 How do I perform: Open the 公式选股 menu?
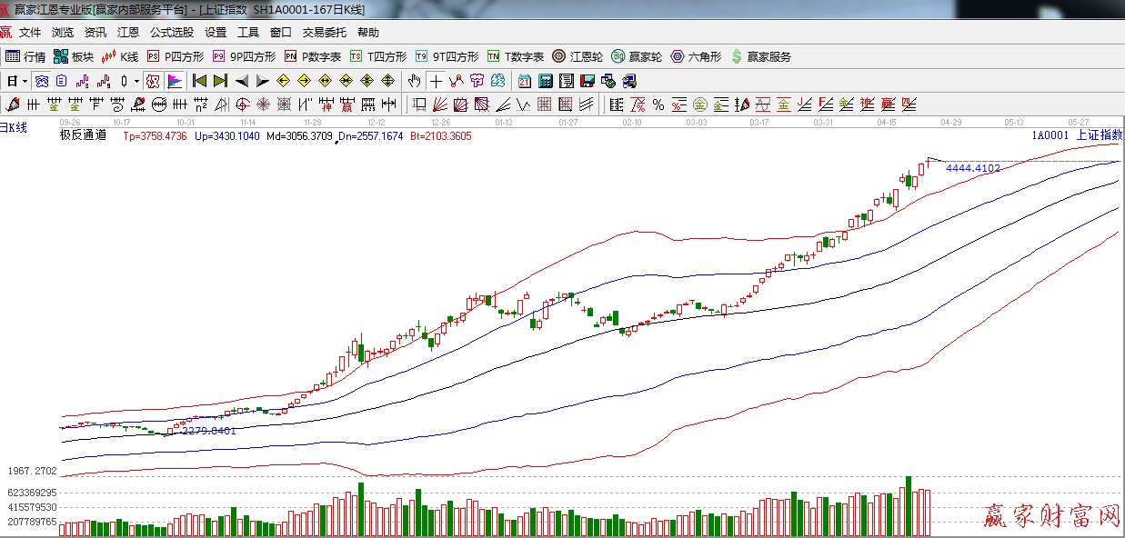(x=172, y=33)
